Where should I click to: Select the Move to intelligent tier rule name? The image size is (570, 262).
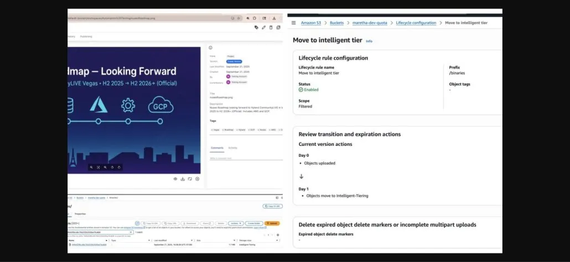pyautogui.click(x=319, y=73)
